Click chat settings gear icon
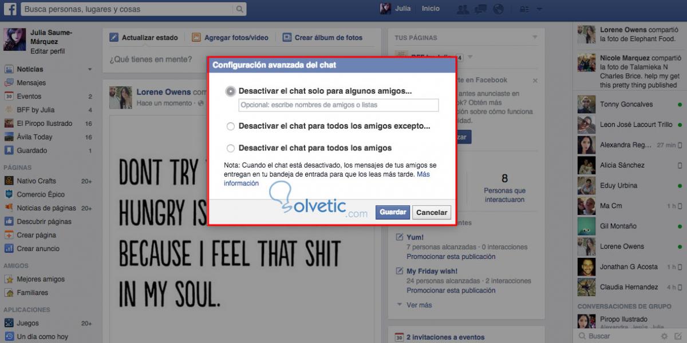This screenshot has height=343, width=687. coord(664,336)
